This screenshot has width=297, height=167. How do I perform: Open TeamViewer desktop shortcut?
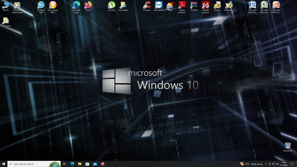159,6
